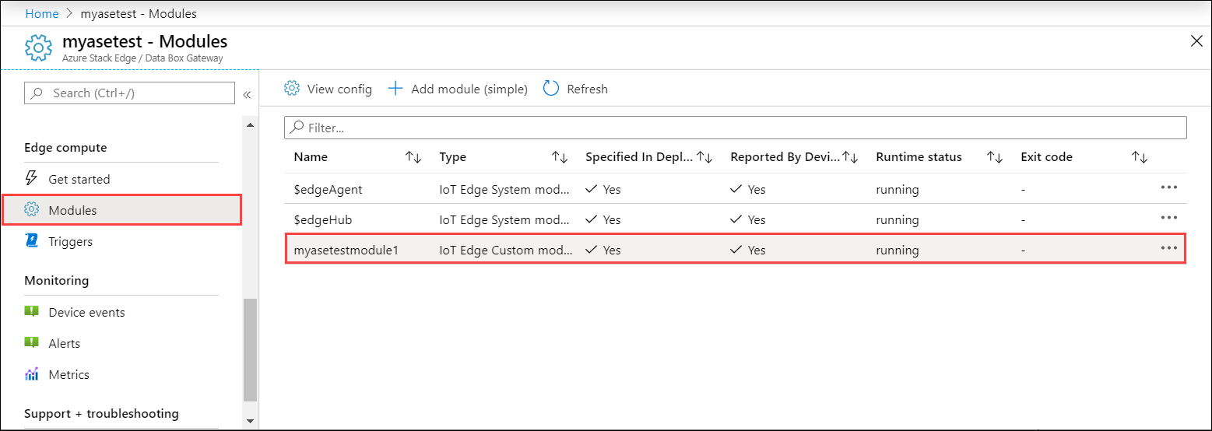The height and width of the screenshot is (431, 1212).
Task: Sort by Specified In Deployment column arrows
Action: [704, 157]
